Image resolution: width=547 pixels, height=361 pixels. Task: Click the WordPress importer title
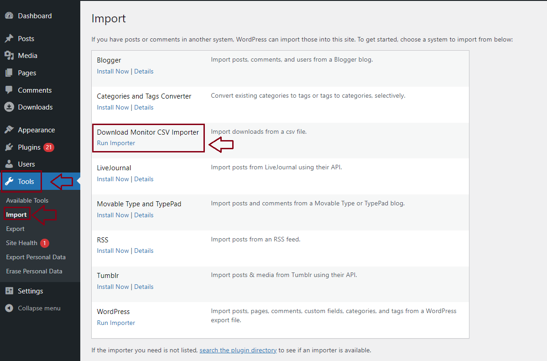114,311
